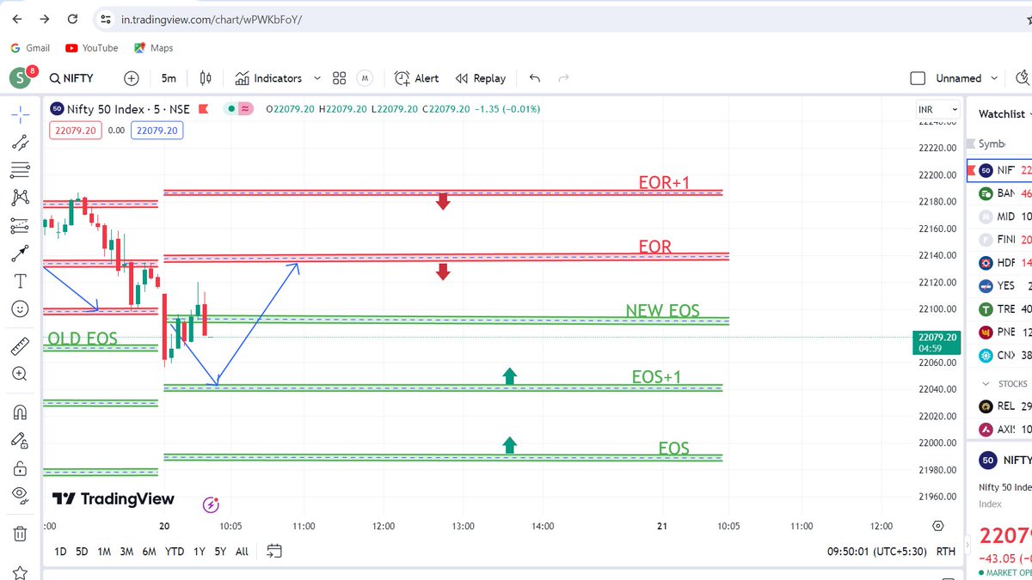Open the 5m interval dropdown

click(x=169, y=77)
